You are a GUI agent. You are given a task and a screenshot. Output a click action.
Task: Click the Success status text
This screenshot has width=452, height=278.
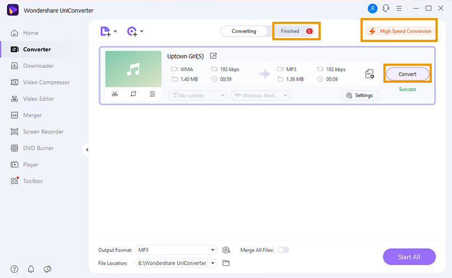click(x=407, y=89)
